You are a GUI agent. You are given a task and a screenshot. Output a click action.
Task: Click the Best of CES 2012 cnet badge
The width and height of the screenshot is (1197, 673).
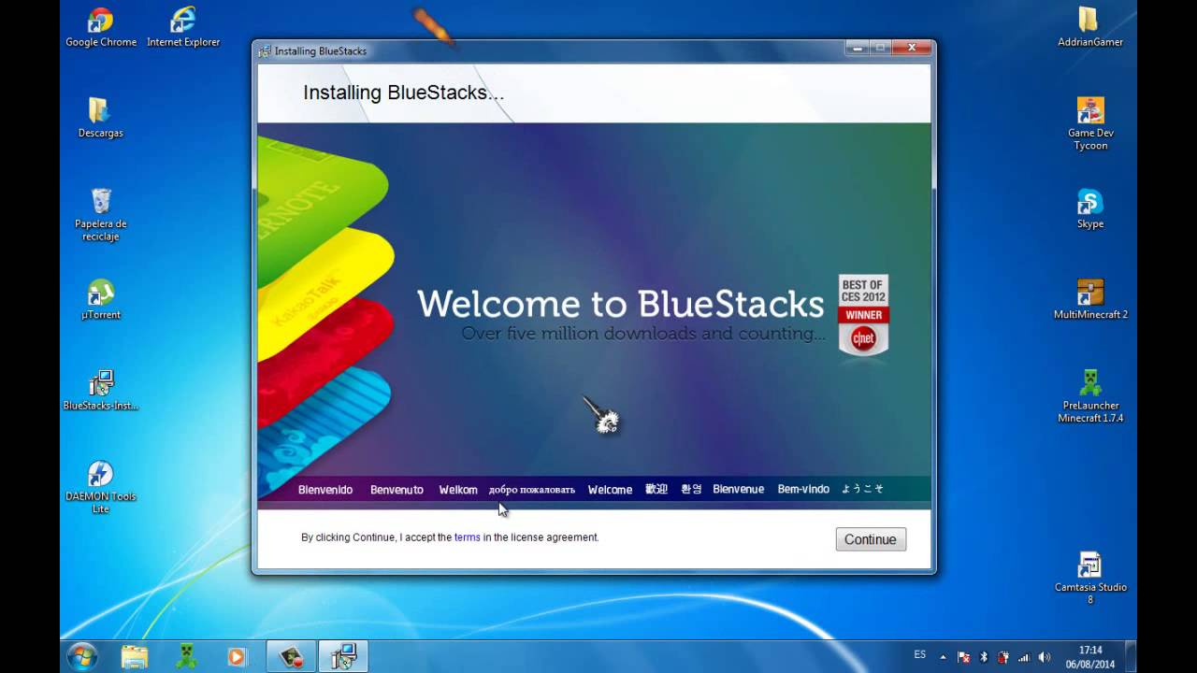coord(863,316)
